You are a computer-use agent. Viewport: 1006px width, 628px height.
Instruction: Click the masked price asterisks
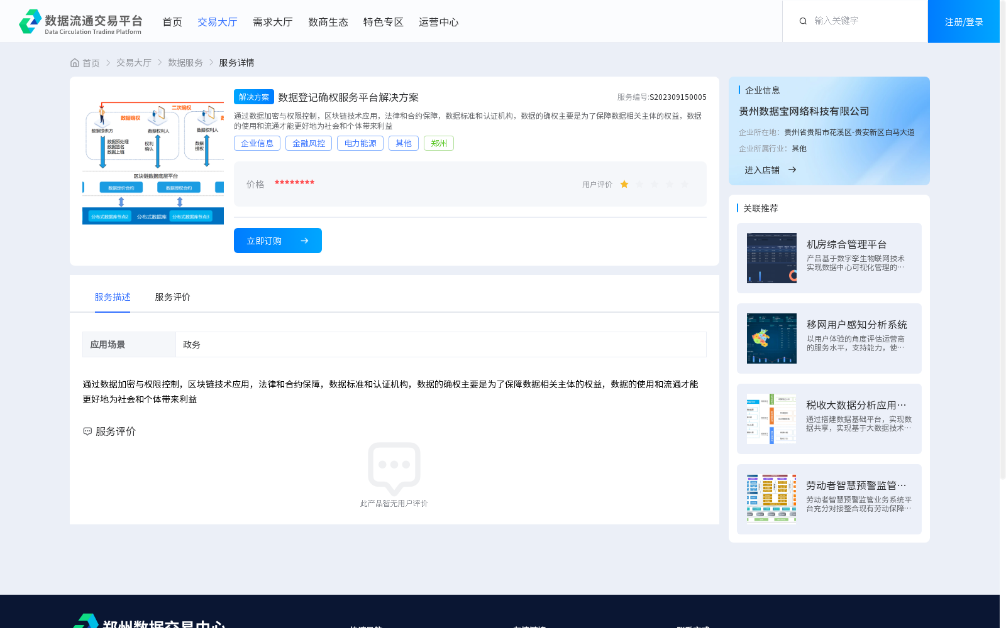294,183
